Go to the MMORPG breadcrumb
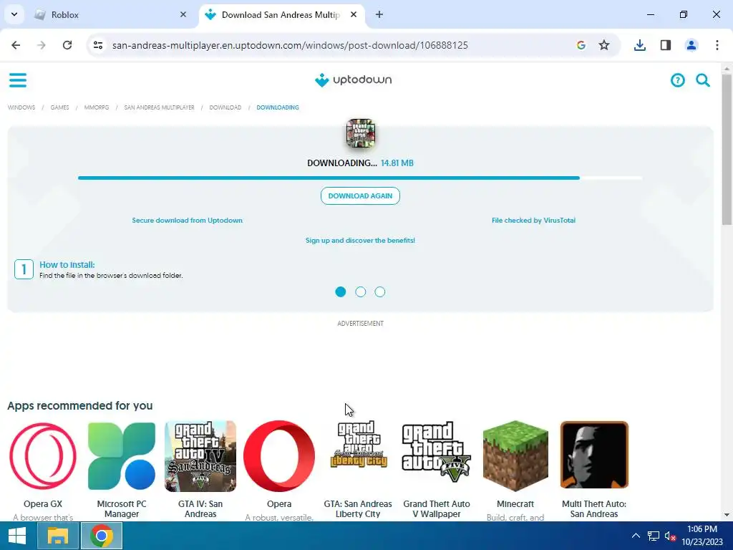733x550 pixels. (x=97, y=107)
